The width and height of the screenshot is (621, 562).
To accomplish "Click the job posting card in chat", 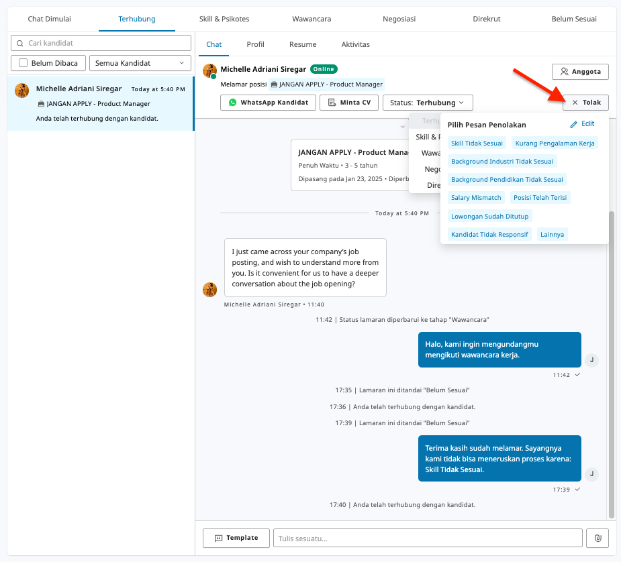I will click(x=350, y=165).
